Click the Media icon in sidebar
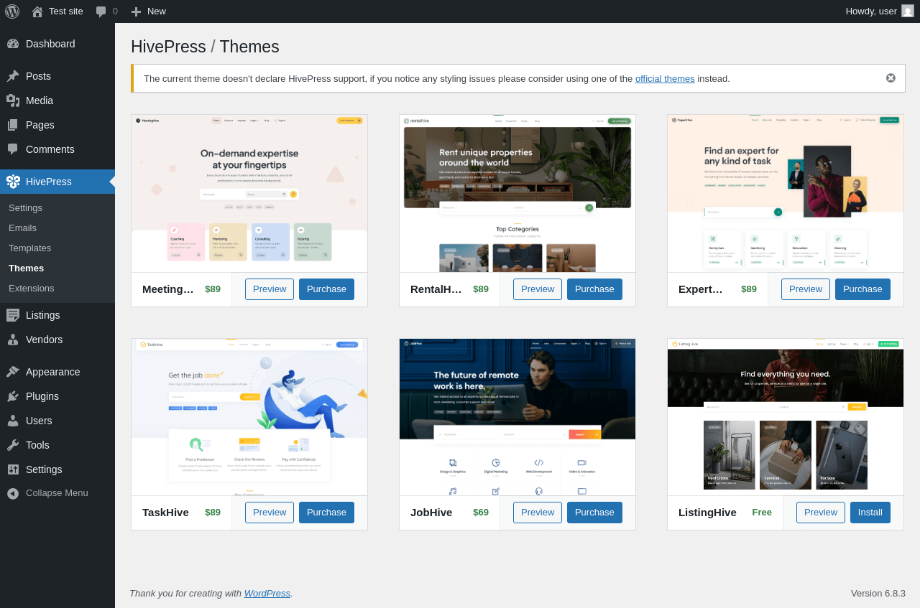Viewport: 920px width, 608px height. pos(13,100)
